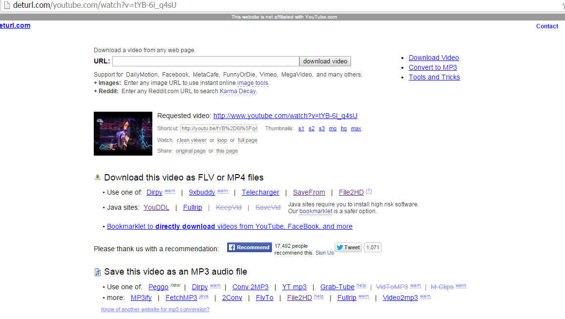The width and height of the screenshot is (565, 319).
Task: Open the Grab-Tube link
Action: (x=337, y=287)
